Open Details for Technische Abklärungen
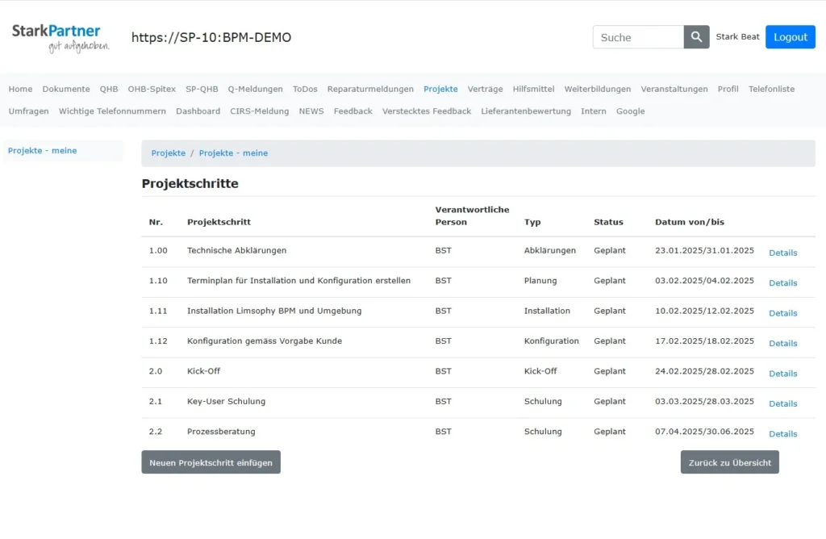The image size is (826, 539). pyautogui.click(x=782, y=253)
